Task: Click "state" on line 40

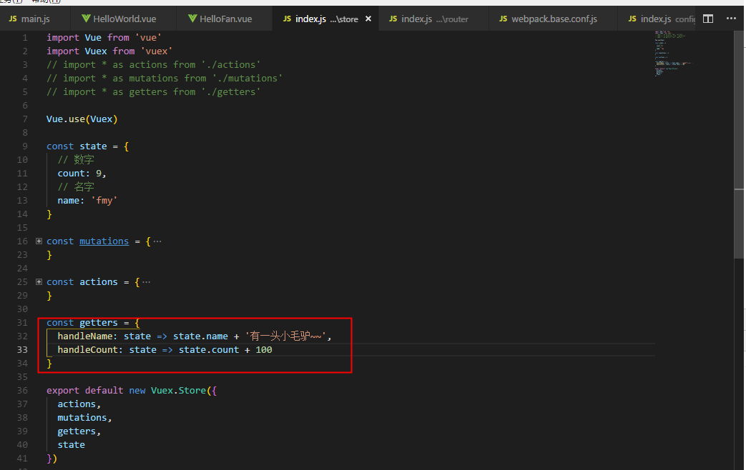Action: coord(72,445)
